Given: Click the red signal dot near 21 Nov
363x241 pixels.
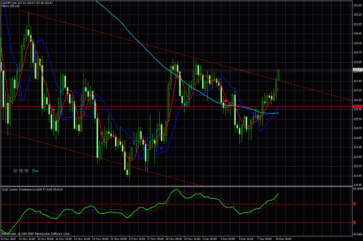Looking at the screenshot, I should click(x=102, y=134).
